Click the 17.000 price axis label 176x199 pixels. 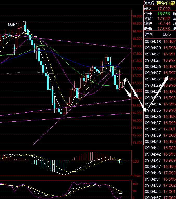pos(137,83)
